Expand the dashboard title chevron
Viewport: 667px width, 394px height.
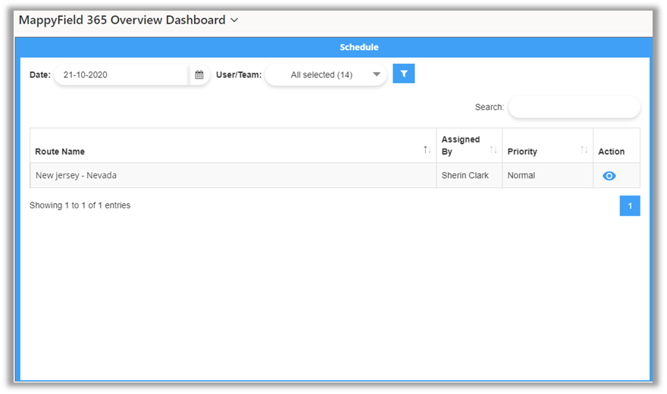pos(234,20)
